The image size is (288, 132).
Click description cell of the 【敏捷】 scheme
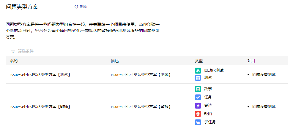click(x=141, y=106)
